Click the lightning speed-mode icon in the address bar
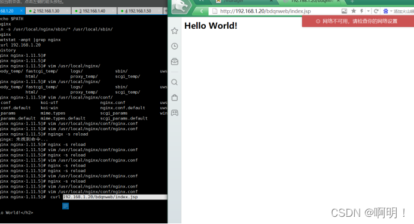The image size is (414, 224). coord(361,11)
